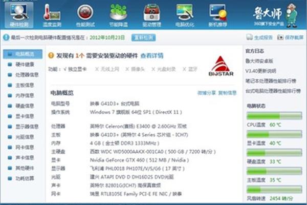Click the icon beside 显卡信息 in sidebar

pos(10,116)
